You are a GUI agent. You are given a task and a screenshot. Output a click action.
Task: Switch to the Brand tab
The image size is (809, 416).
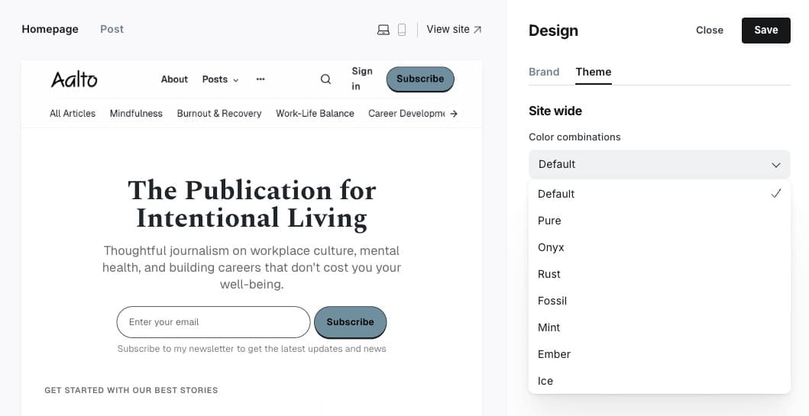[x=544, y=72]
